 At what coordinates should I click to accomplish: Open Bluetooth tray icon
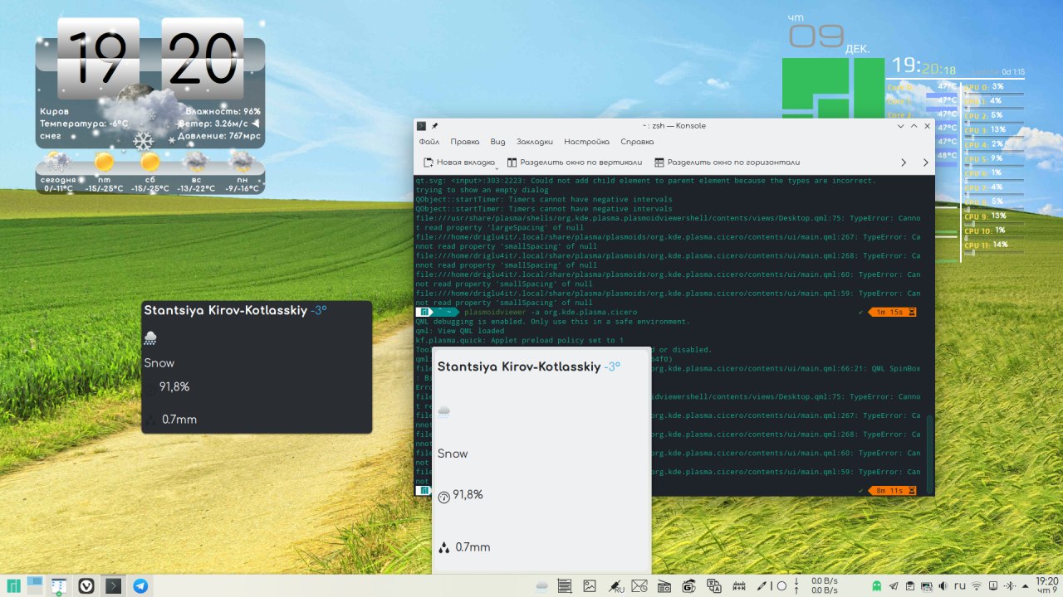(x=1010, y=585)
